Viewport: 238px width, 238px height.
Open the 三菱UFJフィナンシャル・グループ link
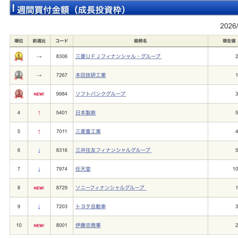118,56
